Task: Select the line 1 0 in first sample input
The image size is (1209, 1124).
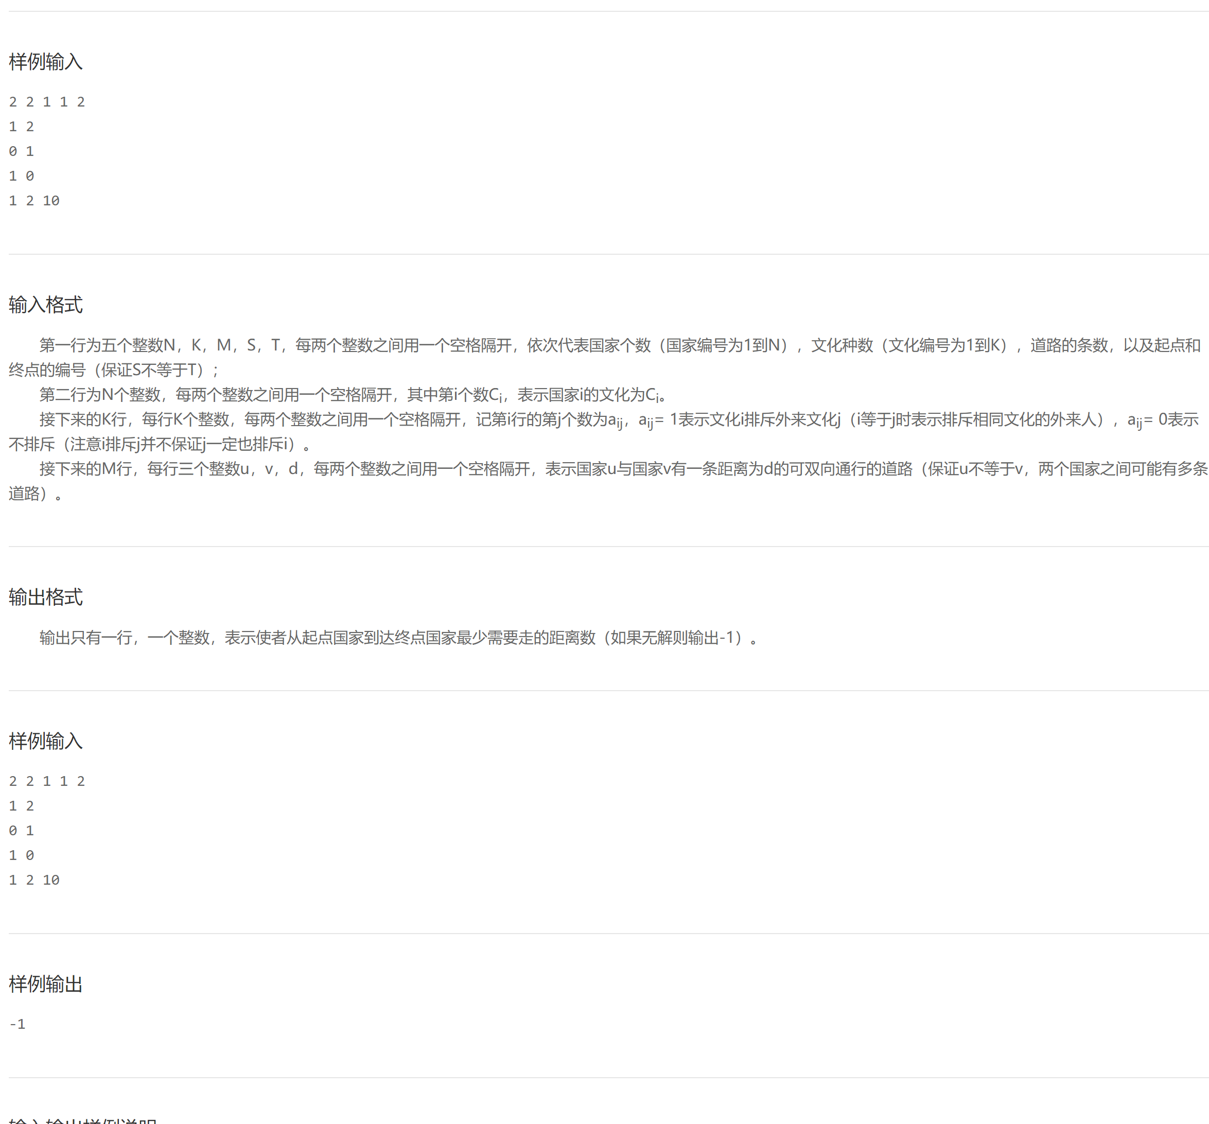Action: tap(20, 175)
